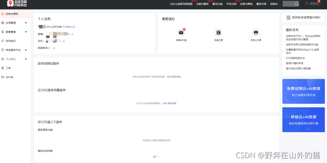The width and height of the screenshot is (327, 163).
Task: Click 额度详情 link under 即将到期的服务
Action: point(176,77)
